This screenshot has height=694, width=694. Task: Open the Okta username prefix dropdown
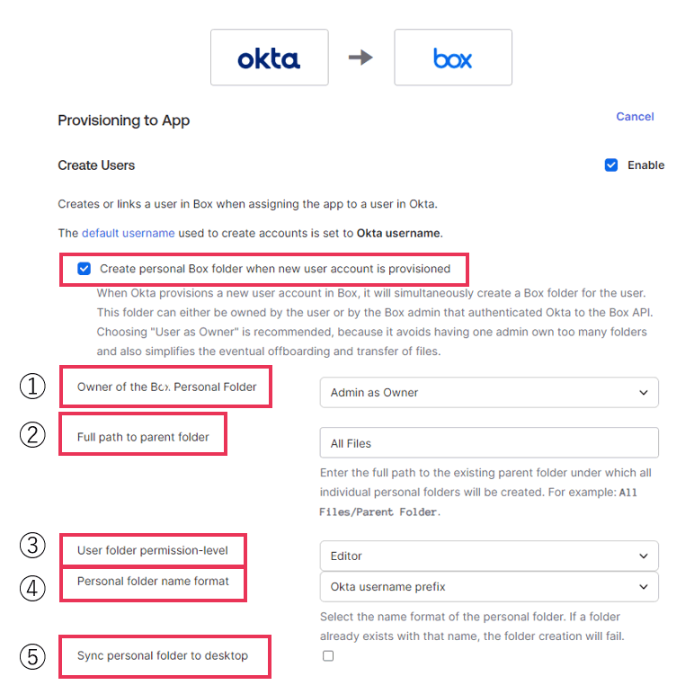[489, 587]
